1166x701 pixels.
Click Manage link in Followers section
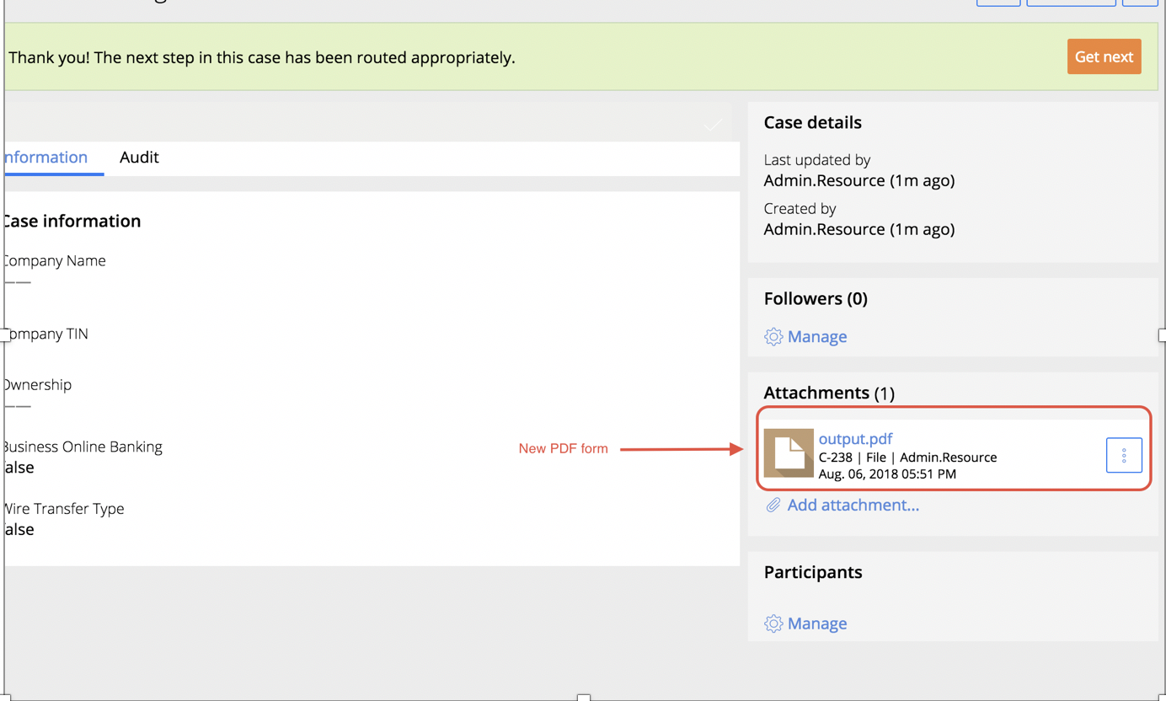tap(816, 337)
